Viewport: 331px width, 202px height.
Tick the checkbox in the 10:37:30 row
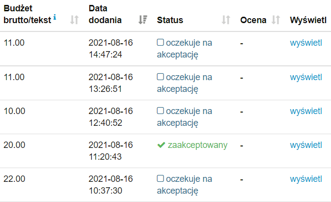click(x=160, y=179)
